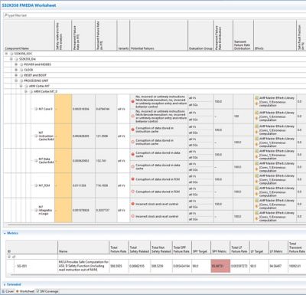Collapse the ARM Cortex M7 node
The image size is (306, 295).
(x=21, y=86)
